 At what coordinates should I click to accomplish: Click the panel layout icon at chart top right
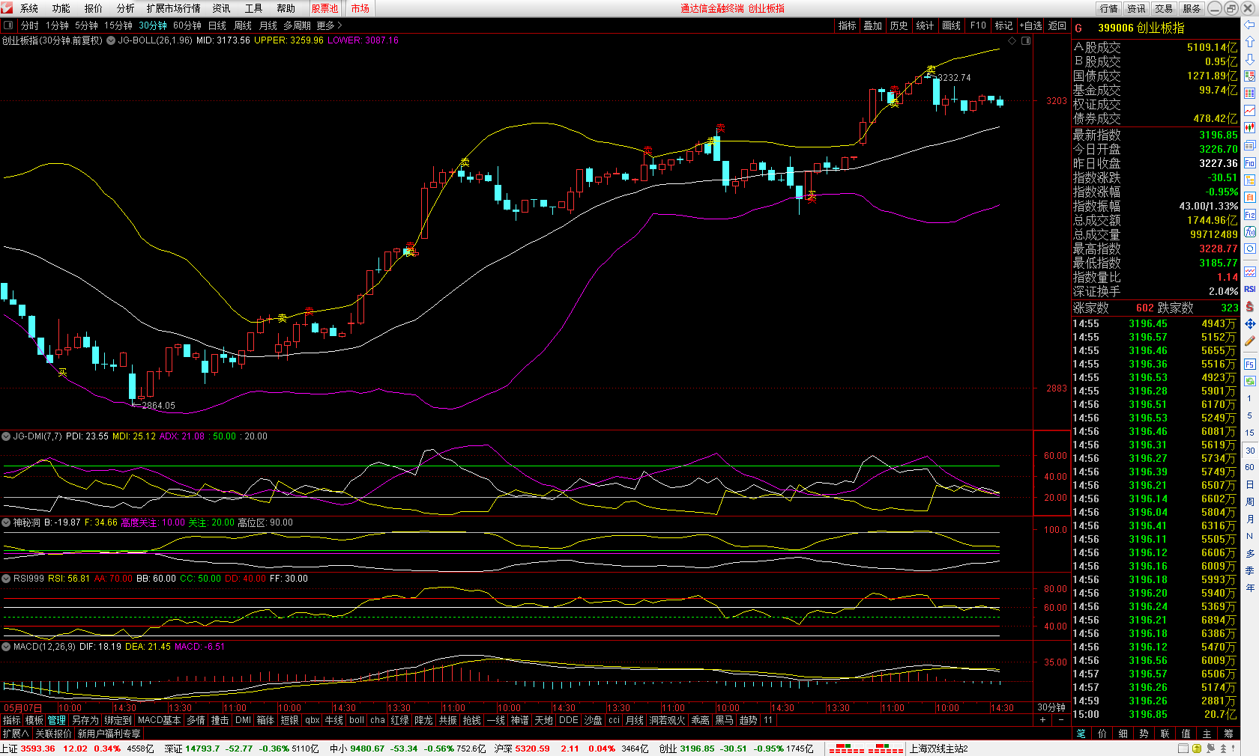[x=1026, y=40]
